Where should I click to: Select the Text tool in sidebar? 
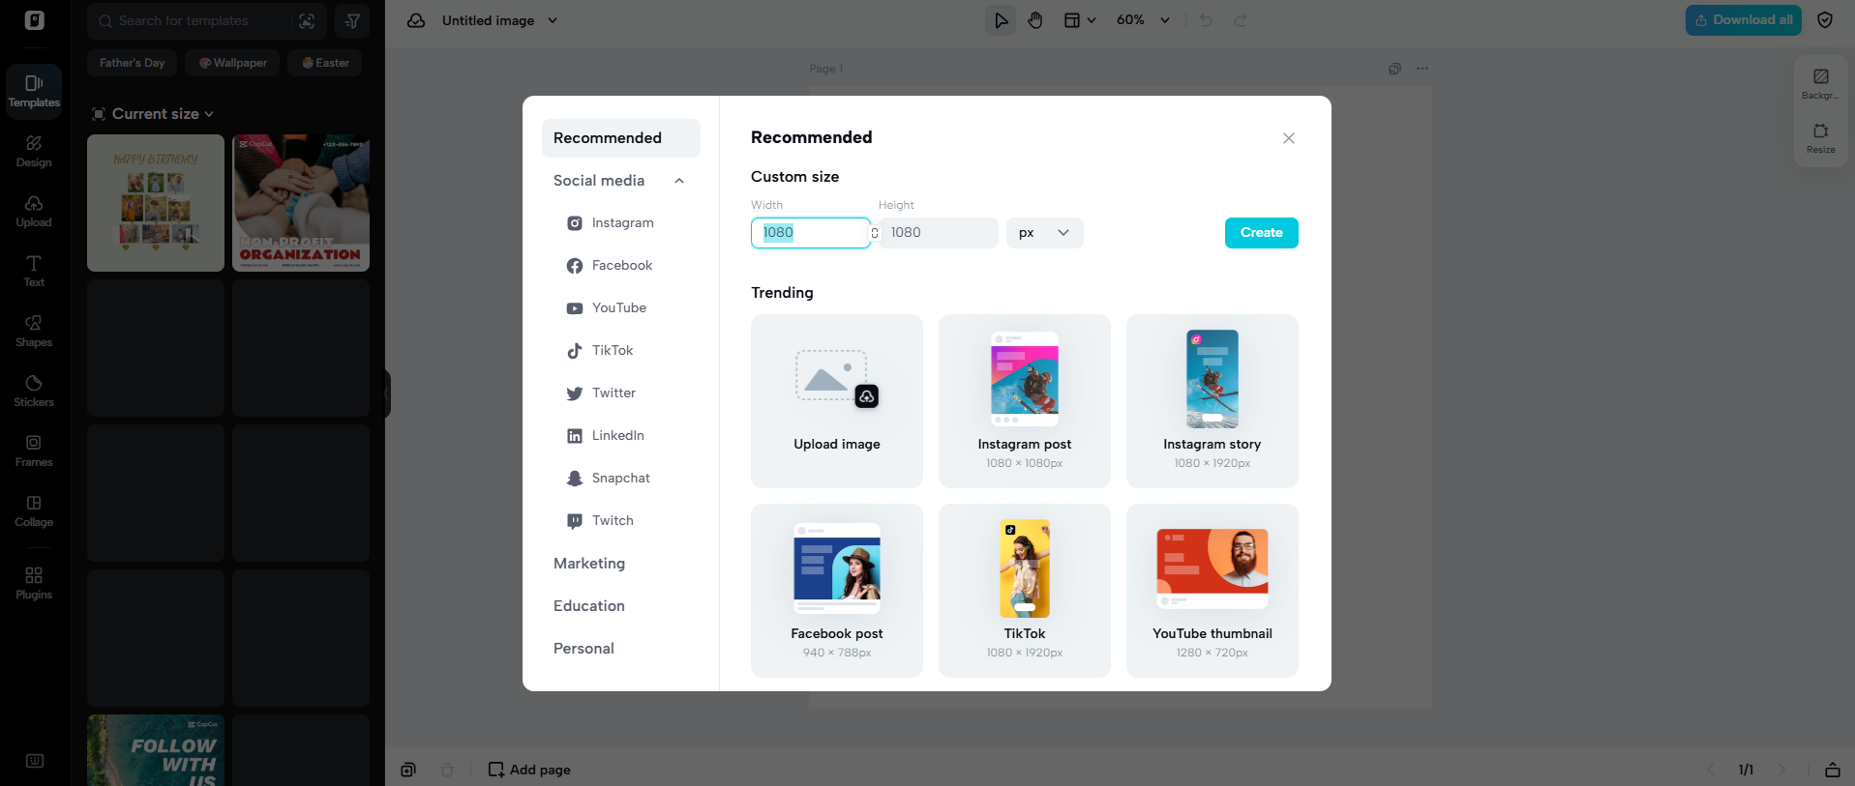(x=34, y=272)
